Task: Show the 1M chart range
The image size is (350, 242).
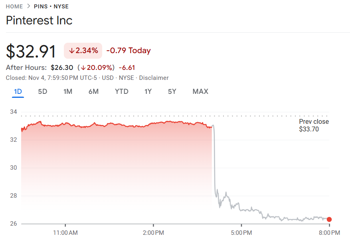Action: pos(68,91)
